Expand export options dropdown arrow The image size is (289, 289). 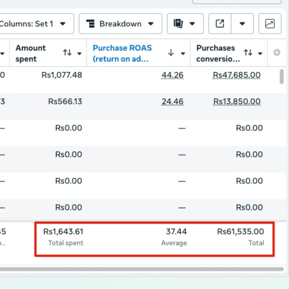242,24
